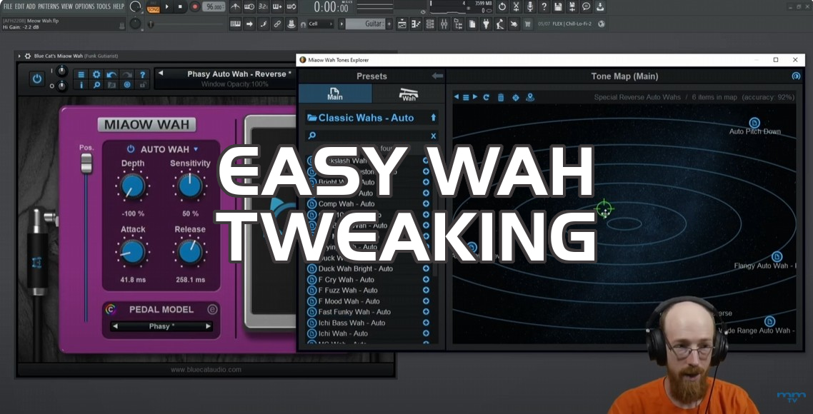
Task: Switch to the Main presets tab
Action: 335,94
